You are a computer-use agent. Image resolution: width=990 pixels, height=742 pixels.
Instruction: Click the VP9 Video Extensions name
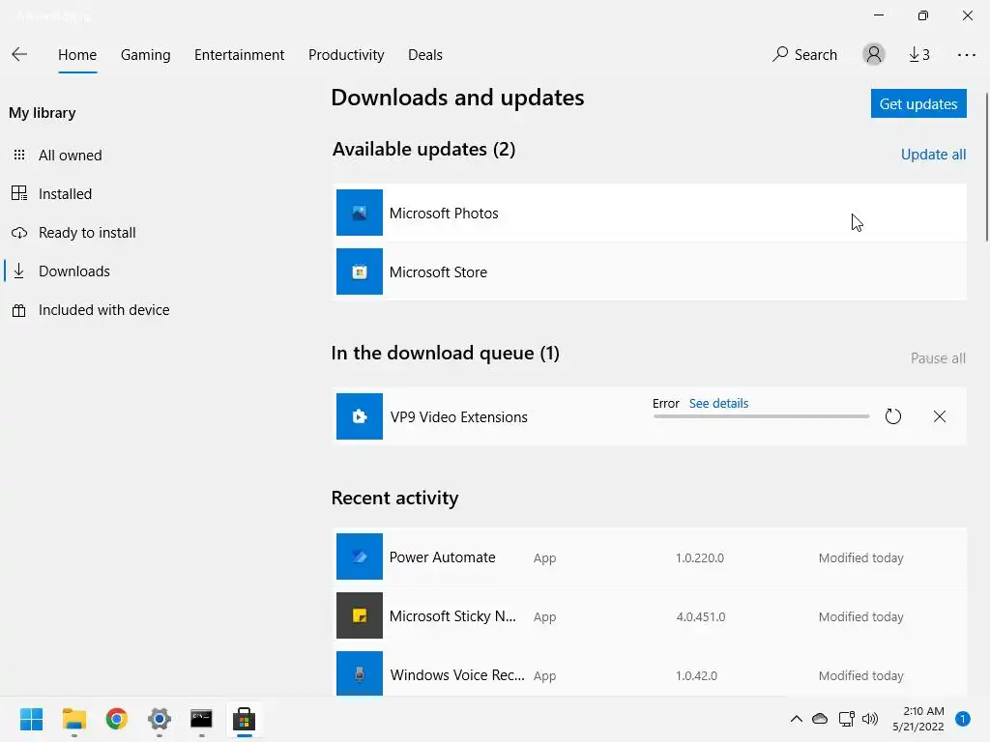(459, 417)
